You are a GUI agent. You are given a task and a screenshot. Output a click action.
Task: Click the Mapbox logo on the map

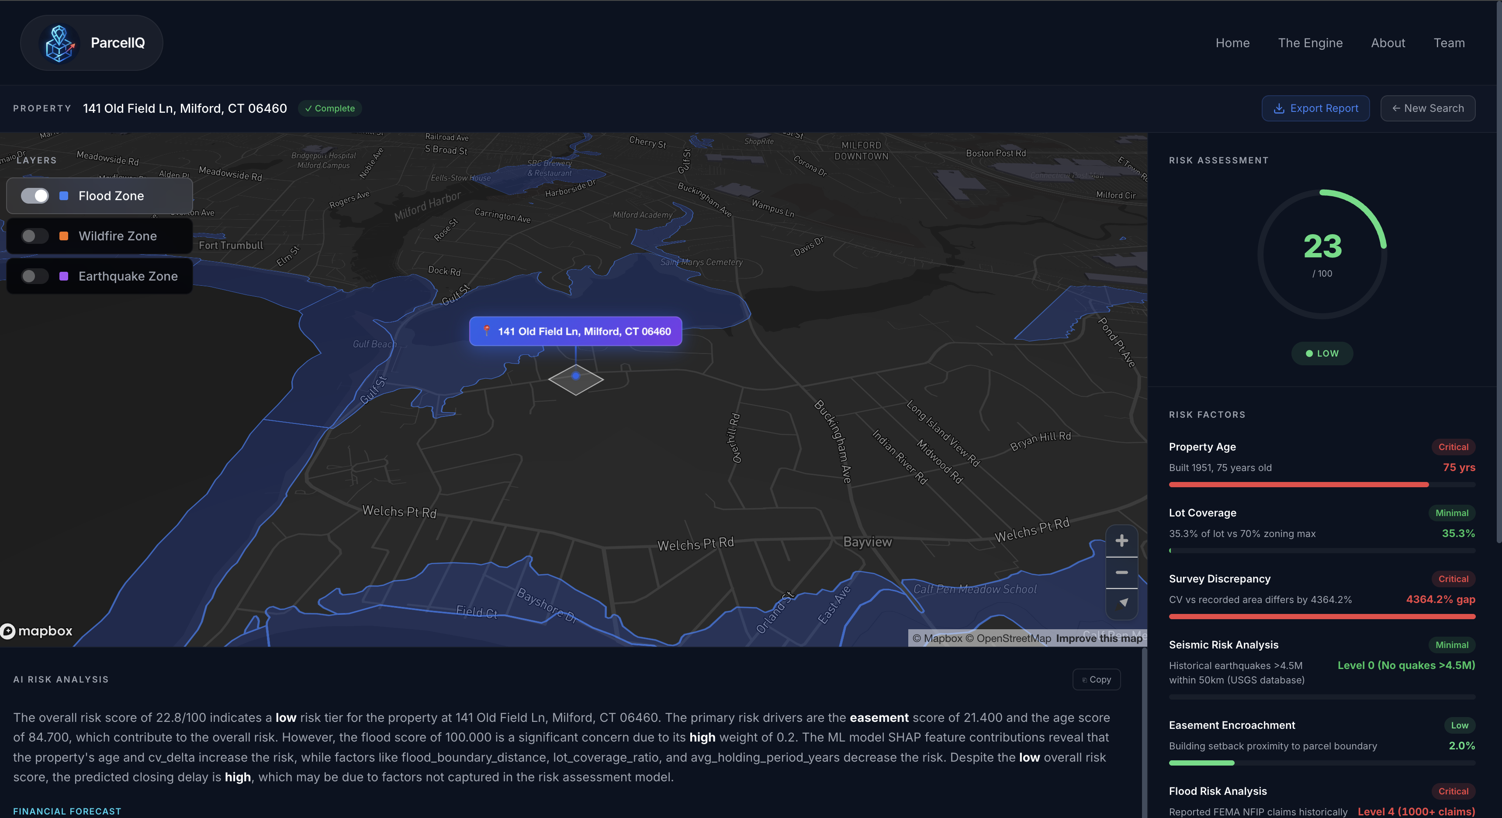pyautogui.click(x=37, y=631)
